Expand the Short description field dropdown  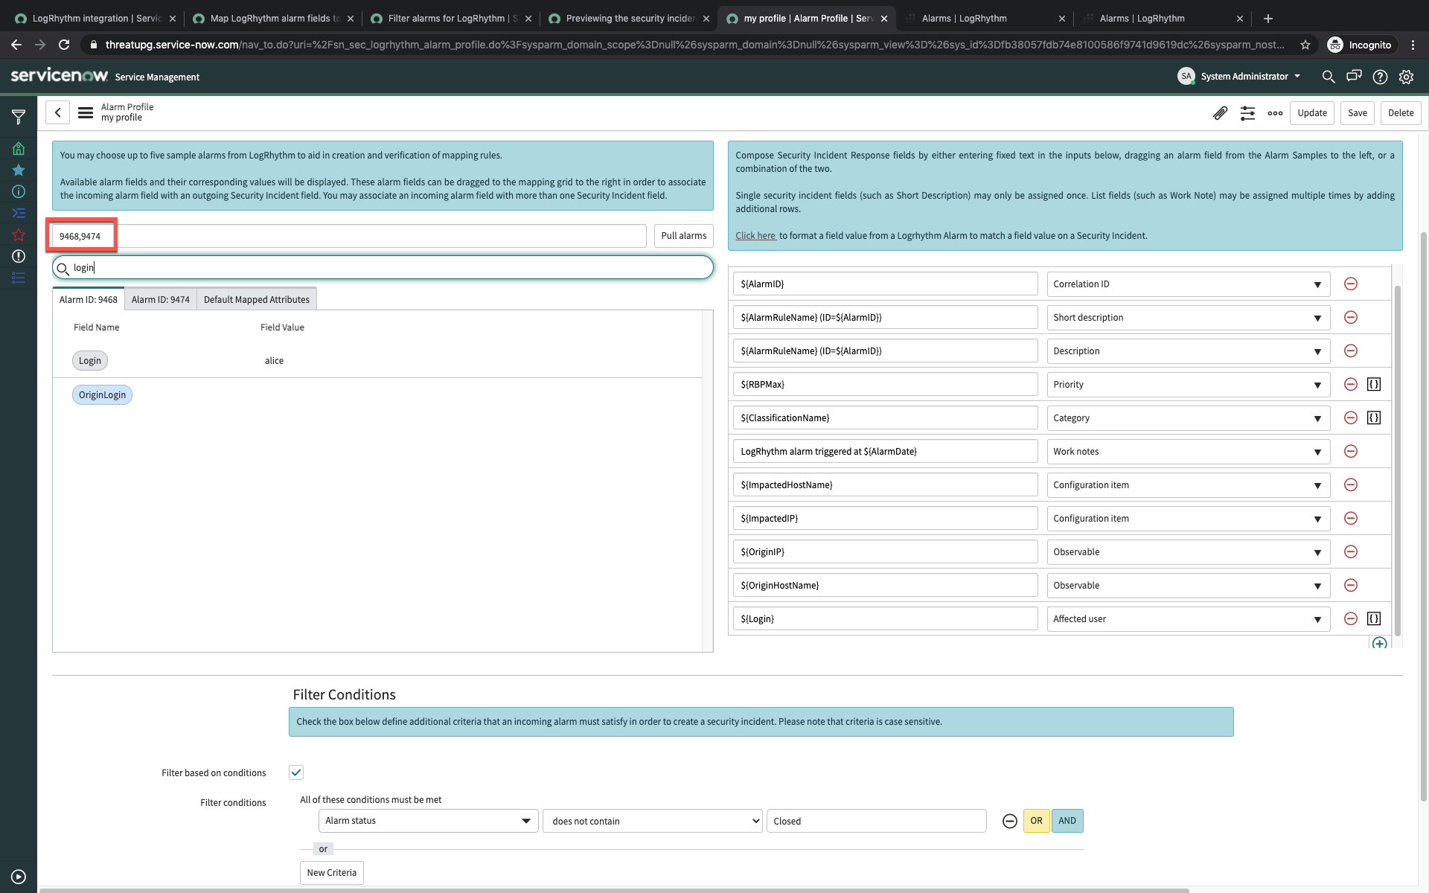pos(1188,318)
